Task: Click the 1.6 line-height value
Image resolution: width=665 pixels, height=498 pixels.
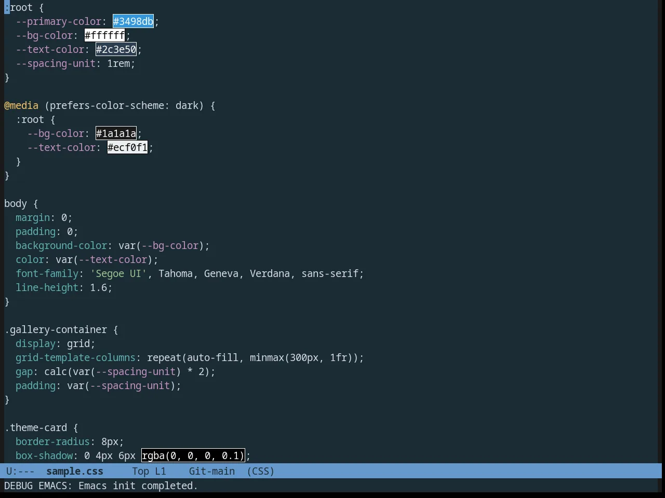Action: tap(99, 287)
